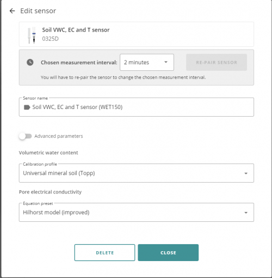
Task: Click the Edit sensor page title
Action: coord(38,11)
